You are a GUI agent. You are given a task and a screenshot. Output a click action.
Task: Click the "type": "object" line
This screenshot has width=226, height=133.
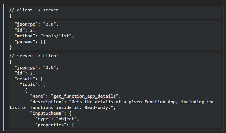coord(57,119)
